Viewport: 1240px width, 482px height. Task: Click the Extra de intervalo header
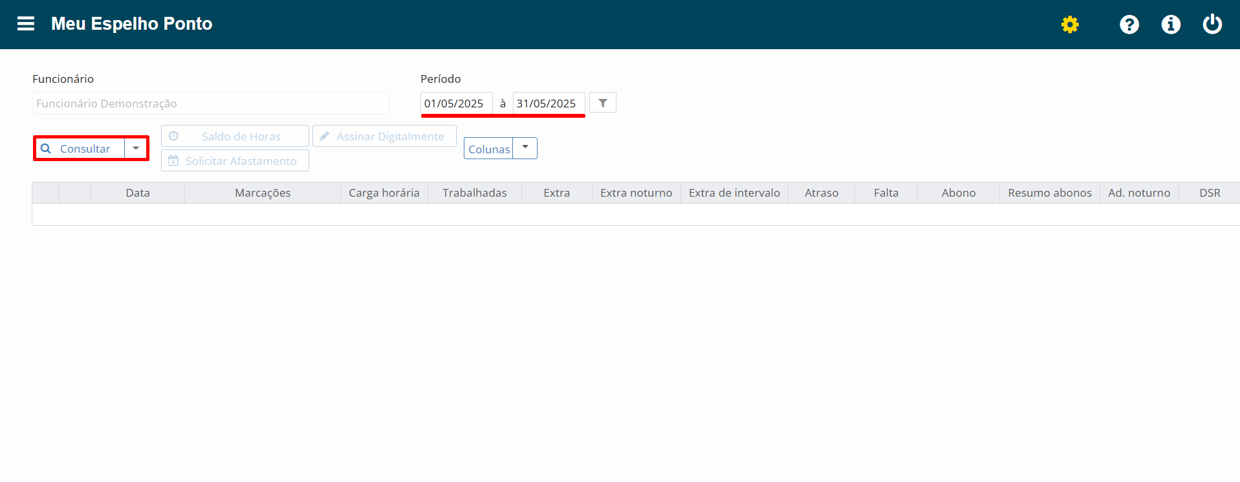(734, 193)
